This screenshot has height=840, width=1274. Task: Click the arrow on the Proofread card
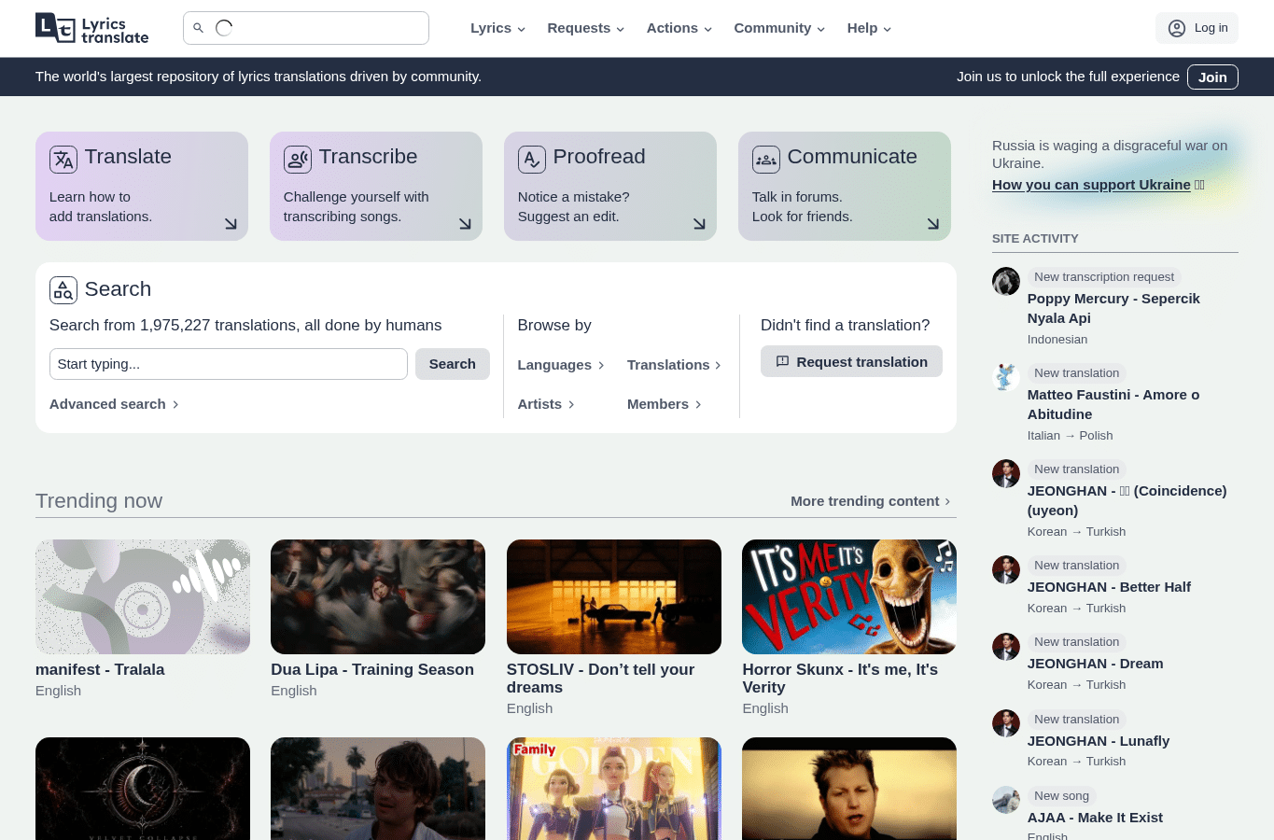coord(699,224)
